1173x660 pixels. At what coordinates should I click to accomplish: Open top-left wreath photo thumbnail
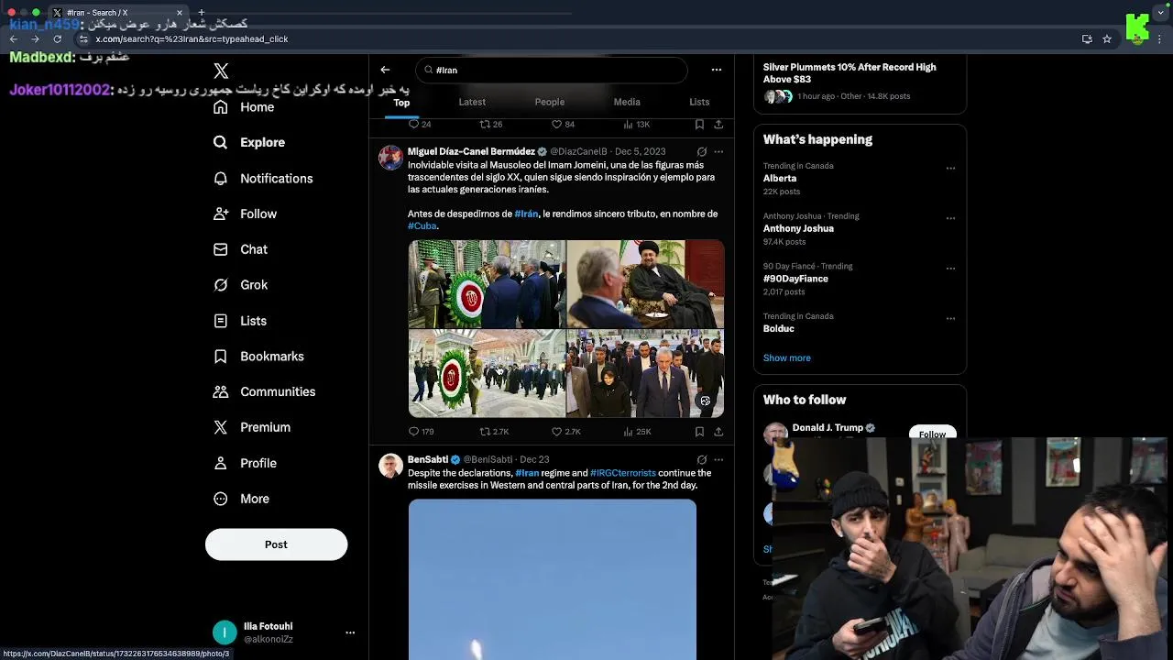tap(487, 283)
